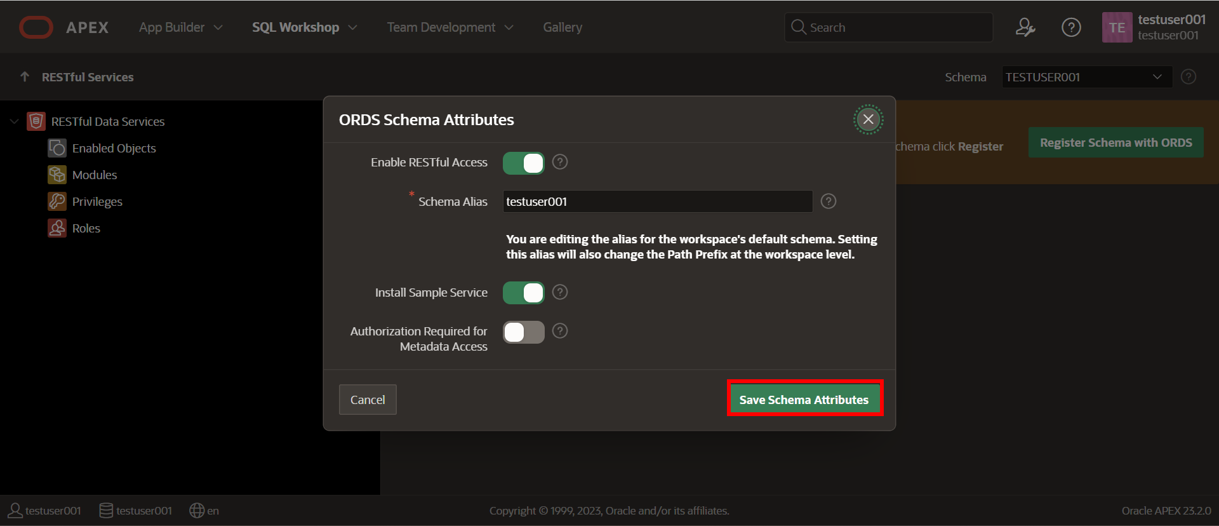
Task: Click the help icon next to the Schema dropdown
Action: pos(1189,77)
